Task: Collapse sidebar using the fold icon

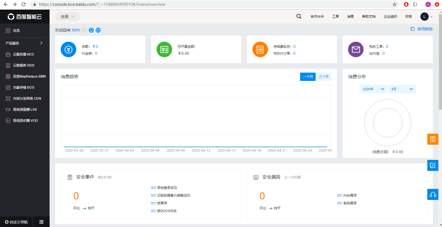Action: pos(41,222)
